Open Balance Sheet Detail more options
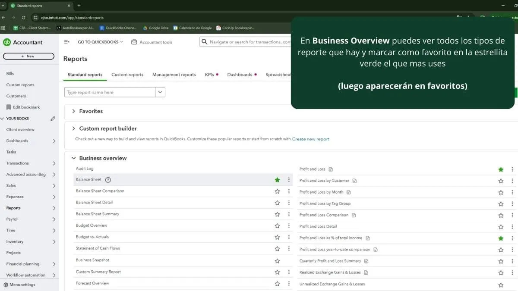The width and height of the screenshot is (518, 291). pyautogui.click(x=289, y=203)
